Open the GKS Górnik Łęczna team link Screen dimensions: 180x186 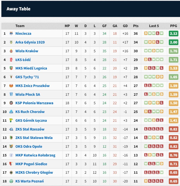[x=31, y=121]
